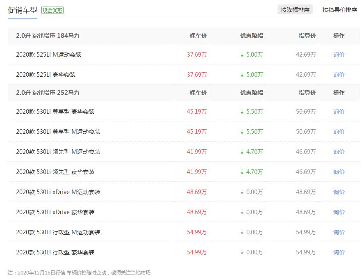Click green down arrow for 530Li 尊享型 M运动套装
The width and height of the screenshot is (364, 279).
[x=242, y=131]
